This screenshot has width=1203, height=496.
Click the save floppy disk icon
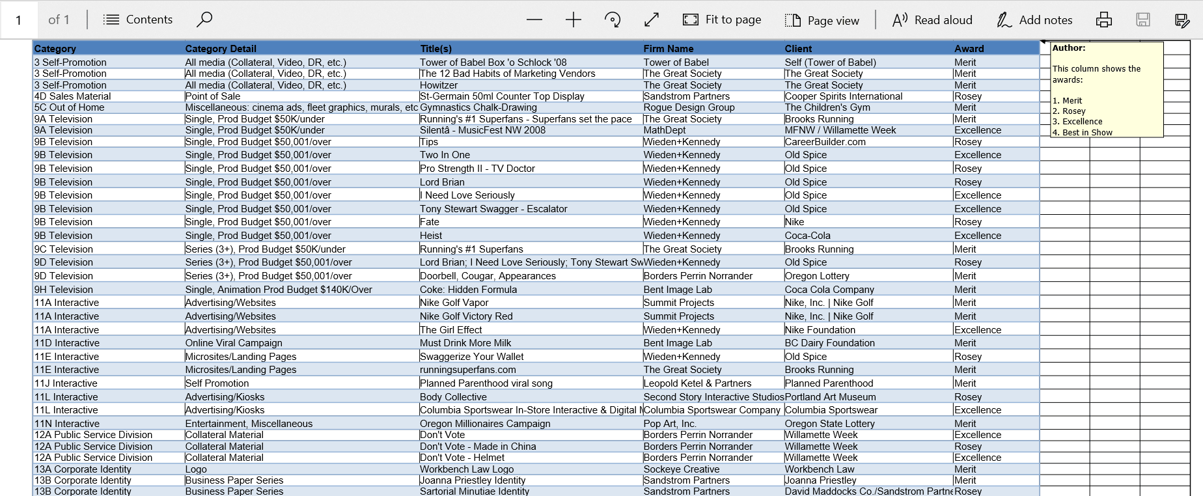[x=1143, y=20]
